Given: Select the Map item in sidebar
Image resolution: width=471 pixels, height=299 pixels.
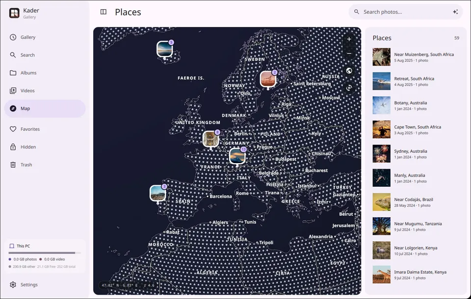Looking at the screenshot, I should point(45,108).
